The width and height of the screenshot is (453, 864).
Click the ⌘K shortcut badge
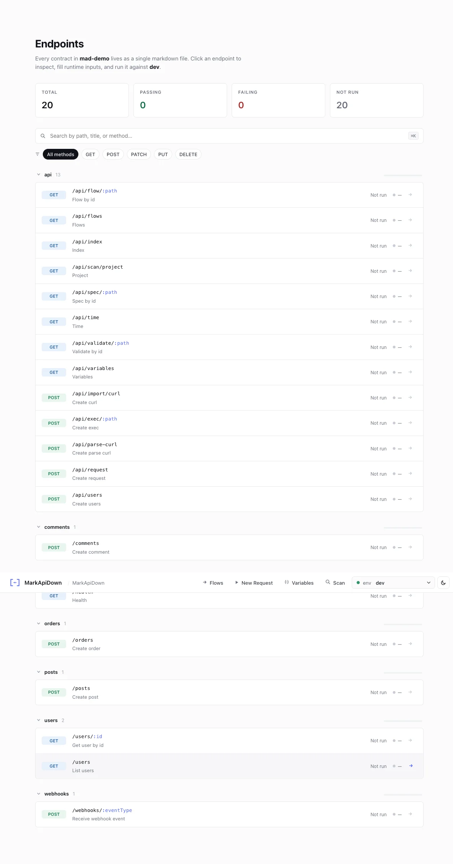pos(413,136)
